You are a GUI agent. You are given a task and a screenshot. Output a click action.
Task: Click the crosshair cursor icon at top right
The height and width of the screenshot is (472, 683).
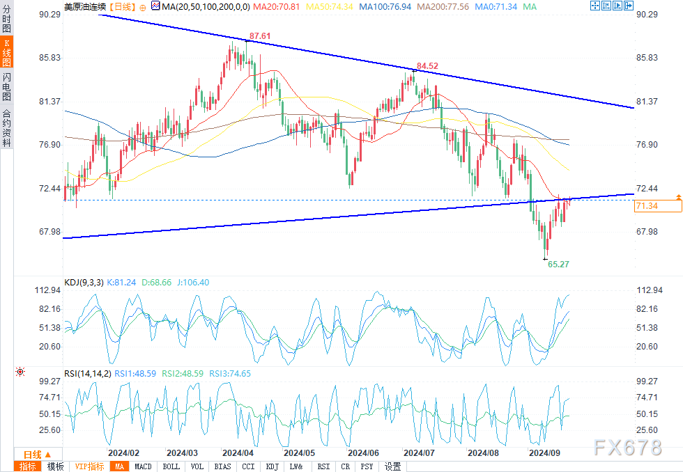coord(595,6)
